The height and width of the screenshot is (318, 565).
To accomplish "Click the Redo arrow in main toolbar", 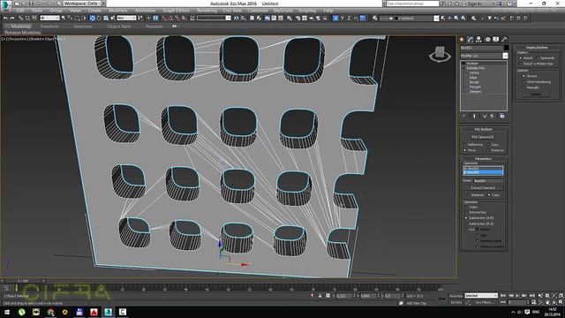I will coord(11,18).
